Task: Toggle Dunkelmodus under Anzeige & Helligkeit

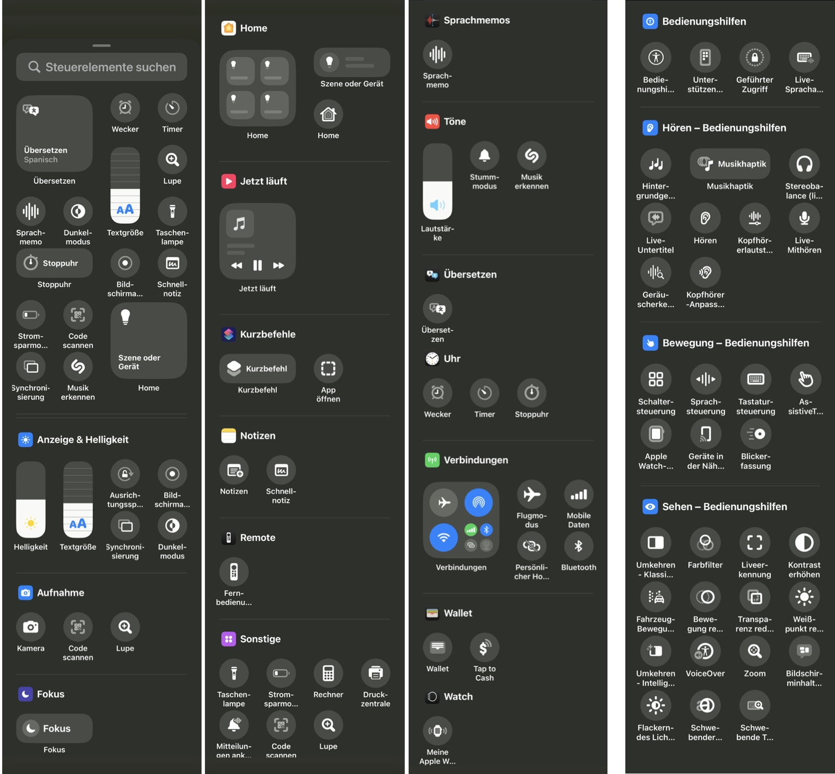Action: [172, 526]
